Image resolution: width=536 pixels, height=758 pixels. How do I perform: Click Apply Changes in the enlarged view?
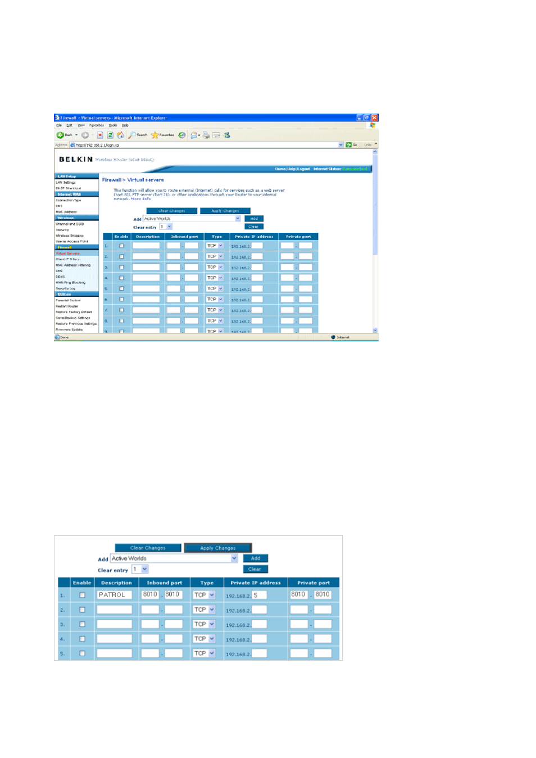(x=218, y=548)
